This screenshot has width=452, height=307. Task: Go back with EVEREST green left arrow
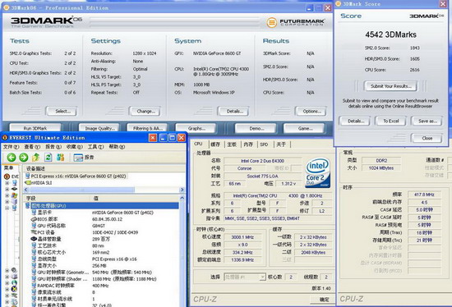(12, 158)
